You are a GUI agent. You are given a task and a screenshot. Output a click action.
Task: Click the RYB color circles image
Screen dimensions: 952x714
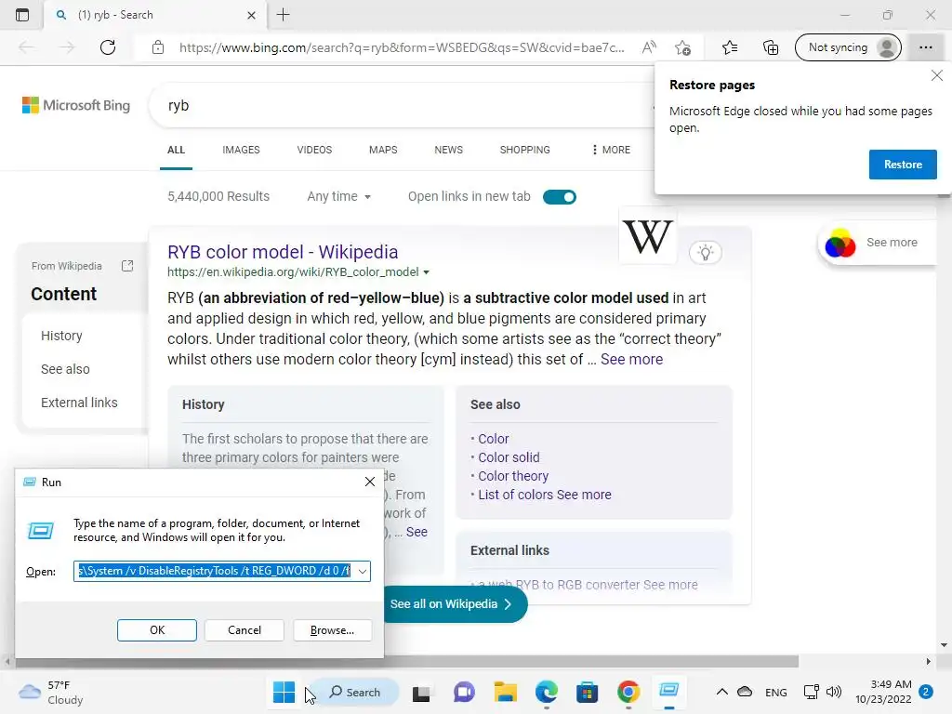(840, 244)
